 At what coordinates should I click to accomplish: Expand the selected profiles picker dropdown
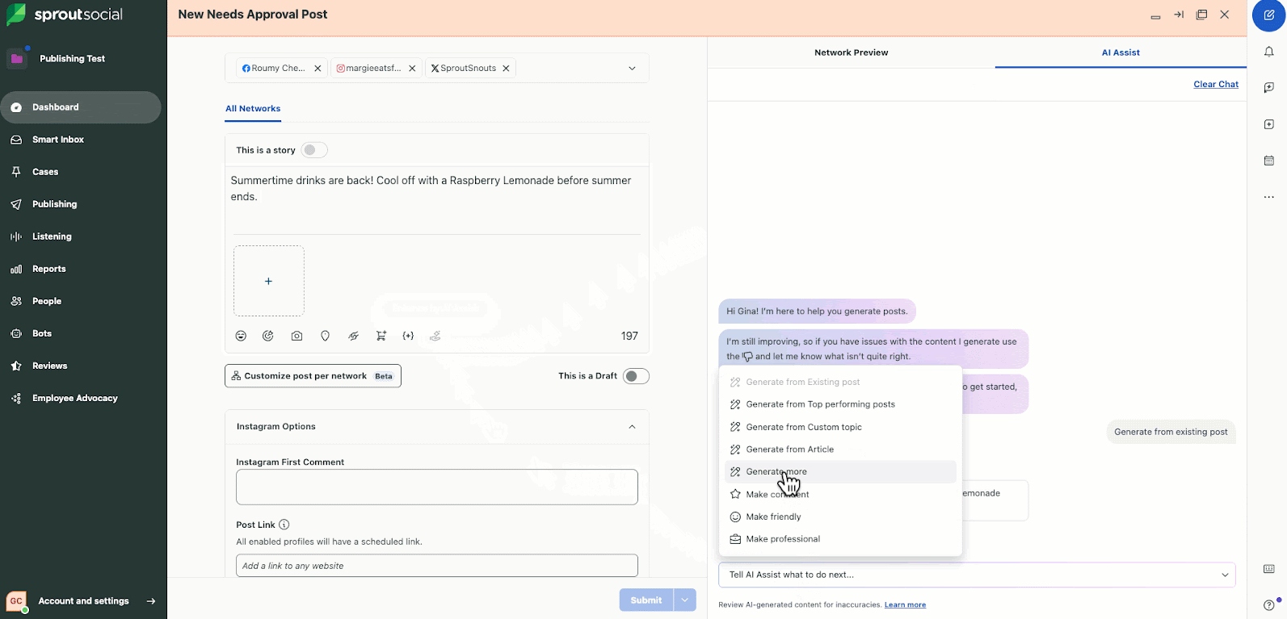pyautogui.click(x=632, y=69)
